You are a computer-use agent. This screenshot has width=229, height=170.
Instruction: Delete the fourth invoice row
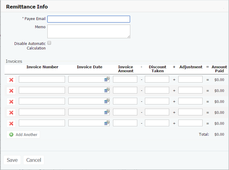click(11, 113)
